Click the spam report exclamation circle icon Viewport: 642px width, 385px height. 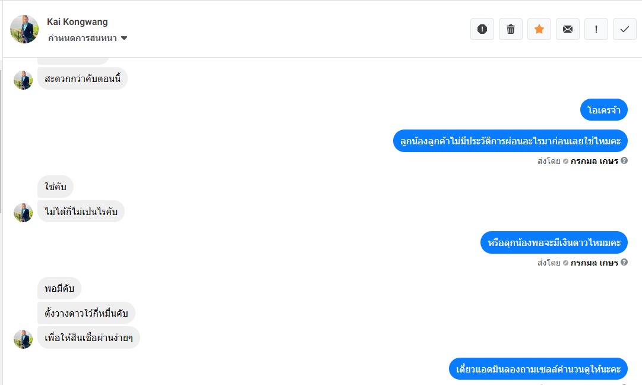pyautogui.click(x=482, y=29)
